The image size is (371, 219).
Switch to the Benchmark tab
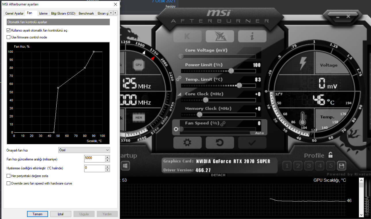[86, 13]
